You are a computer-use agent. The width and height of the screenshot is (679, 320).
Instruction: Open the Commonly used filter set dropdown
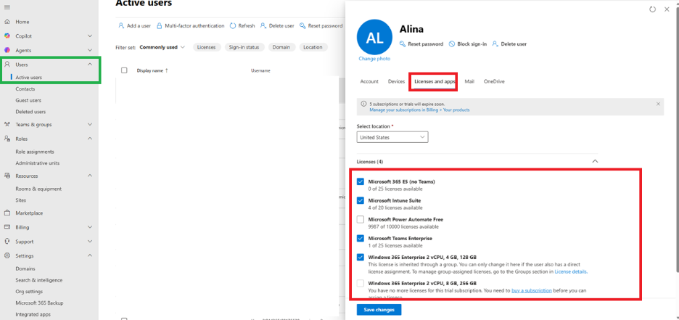[x=162, y=47]
